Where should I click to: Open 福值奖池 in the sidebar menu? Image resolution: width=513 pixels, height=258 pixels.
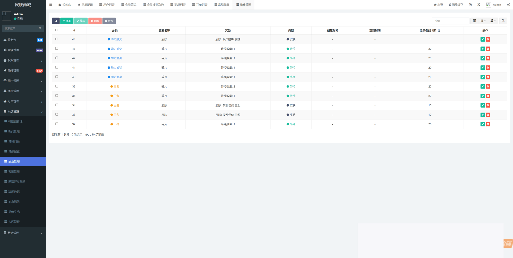(x=14, y=212)
